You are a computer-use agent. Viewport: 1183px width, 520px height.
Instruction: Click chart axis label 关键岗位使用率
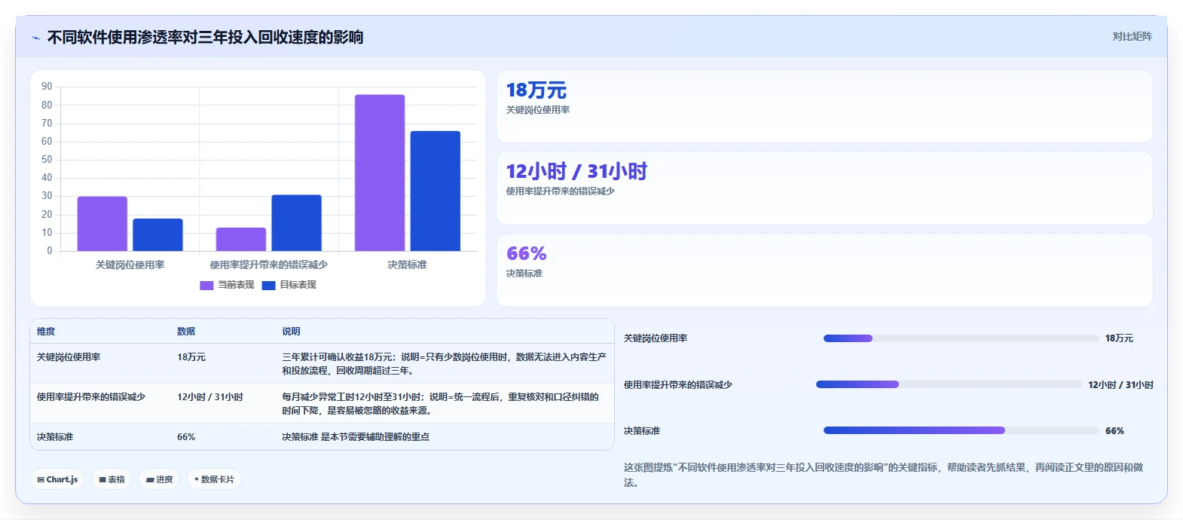pyautogui.click(x=130, y=265)
